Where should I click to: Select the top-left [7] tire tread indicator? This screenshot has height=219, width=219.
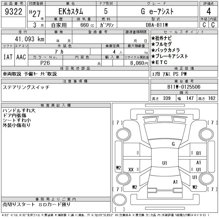117,122
